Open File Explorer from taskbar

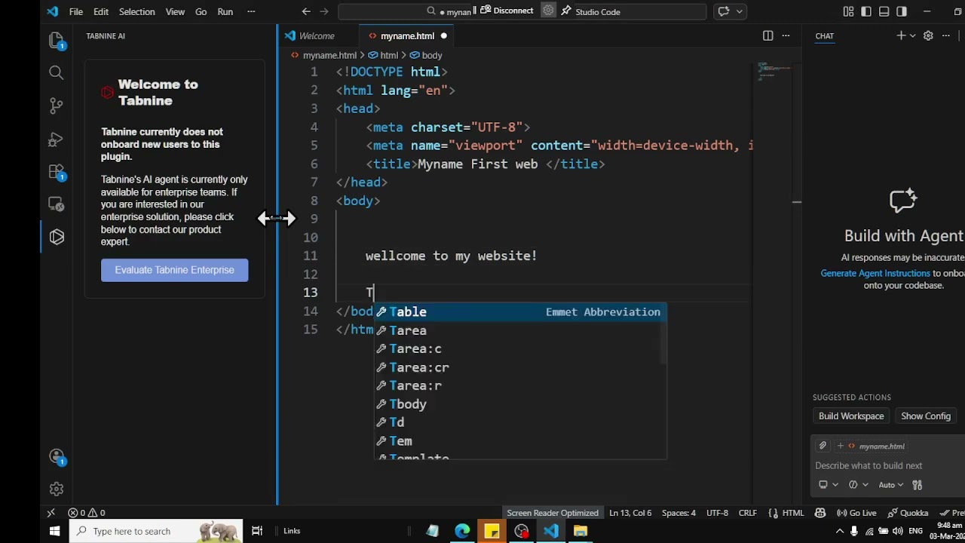pyautogui.click(x=580, y=531)
